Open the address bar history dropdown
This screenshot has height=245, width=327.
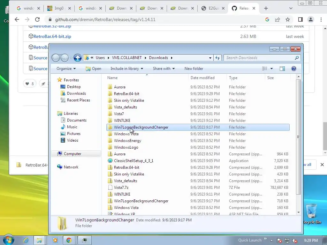210,58
